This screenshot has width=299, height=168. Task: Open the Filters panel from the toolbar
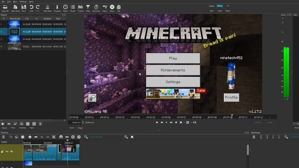click(88, 7)
